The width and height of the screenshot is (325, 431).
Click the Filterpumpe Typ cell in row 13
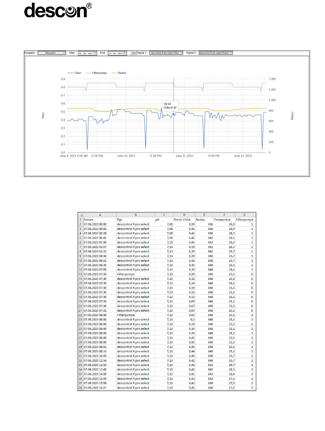point(135,274)
